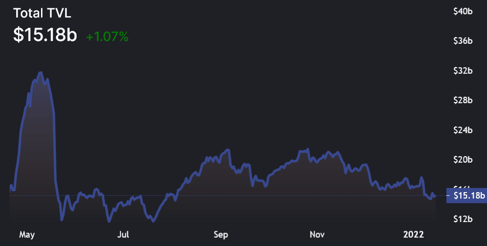
Task: Click the TVL line's local peak above Sep
Action: (x=228, y=150)
